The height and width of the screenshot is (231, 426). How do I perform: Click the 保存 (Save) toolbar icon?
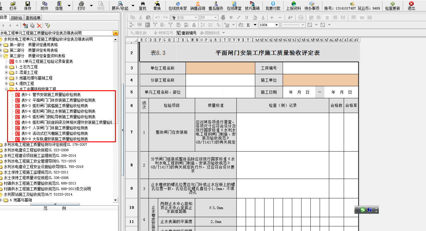click(28, 6)
